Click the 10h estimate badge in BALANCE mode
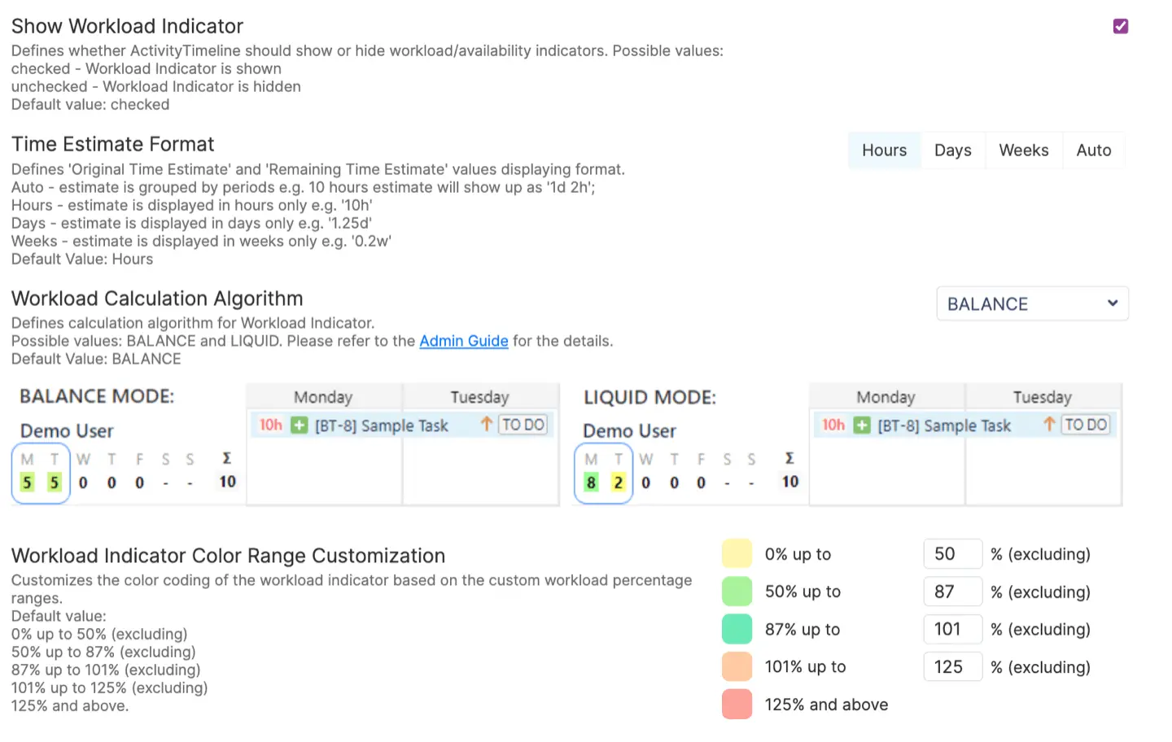This screenshot has height=742, width=1172. point(270,425)
